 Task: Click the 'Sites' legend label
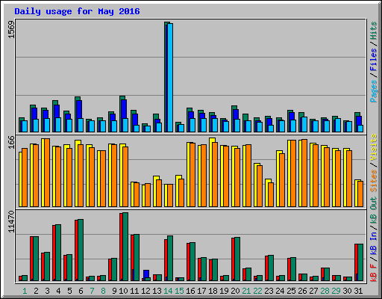pyautogui.click(x=373, y=181)
